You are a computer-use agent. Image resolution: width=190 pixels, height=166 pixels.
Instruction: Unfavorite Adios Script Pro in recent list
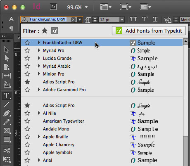click(27, 82)
